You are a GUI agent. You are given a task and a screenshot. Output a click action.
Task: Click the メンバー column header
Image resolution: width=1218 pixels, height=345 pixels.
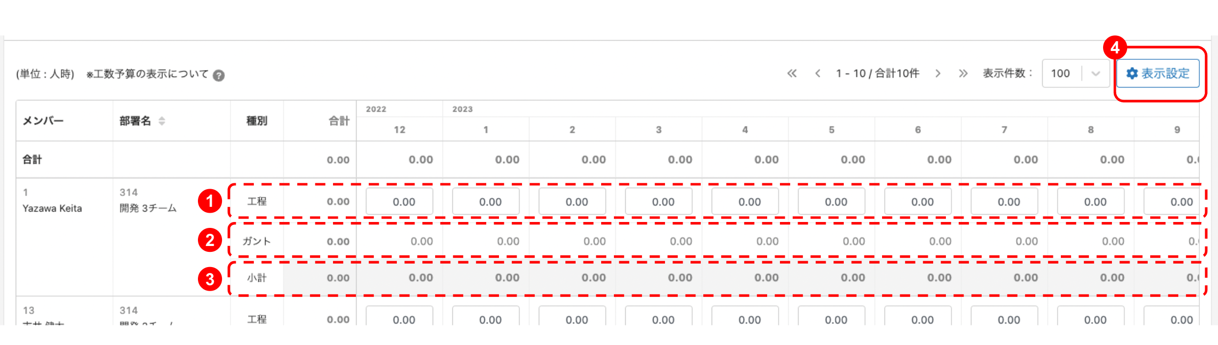tap(43, 121)
